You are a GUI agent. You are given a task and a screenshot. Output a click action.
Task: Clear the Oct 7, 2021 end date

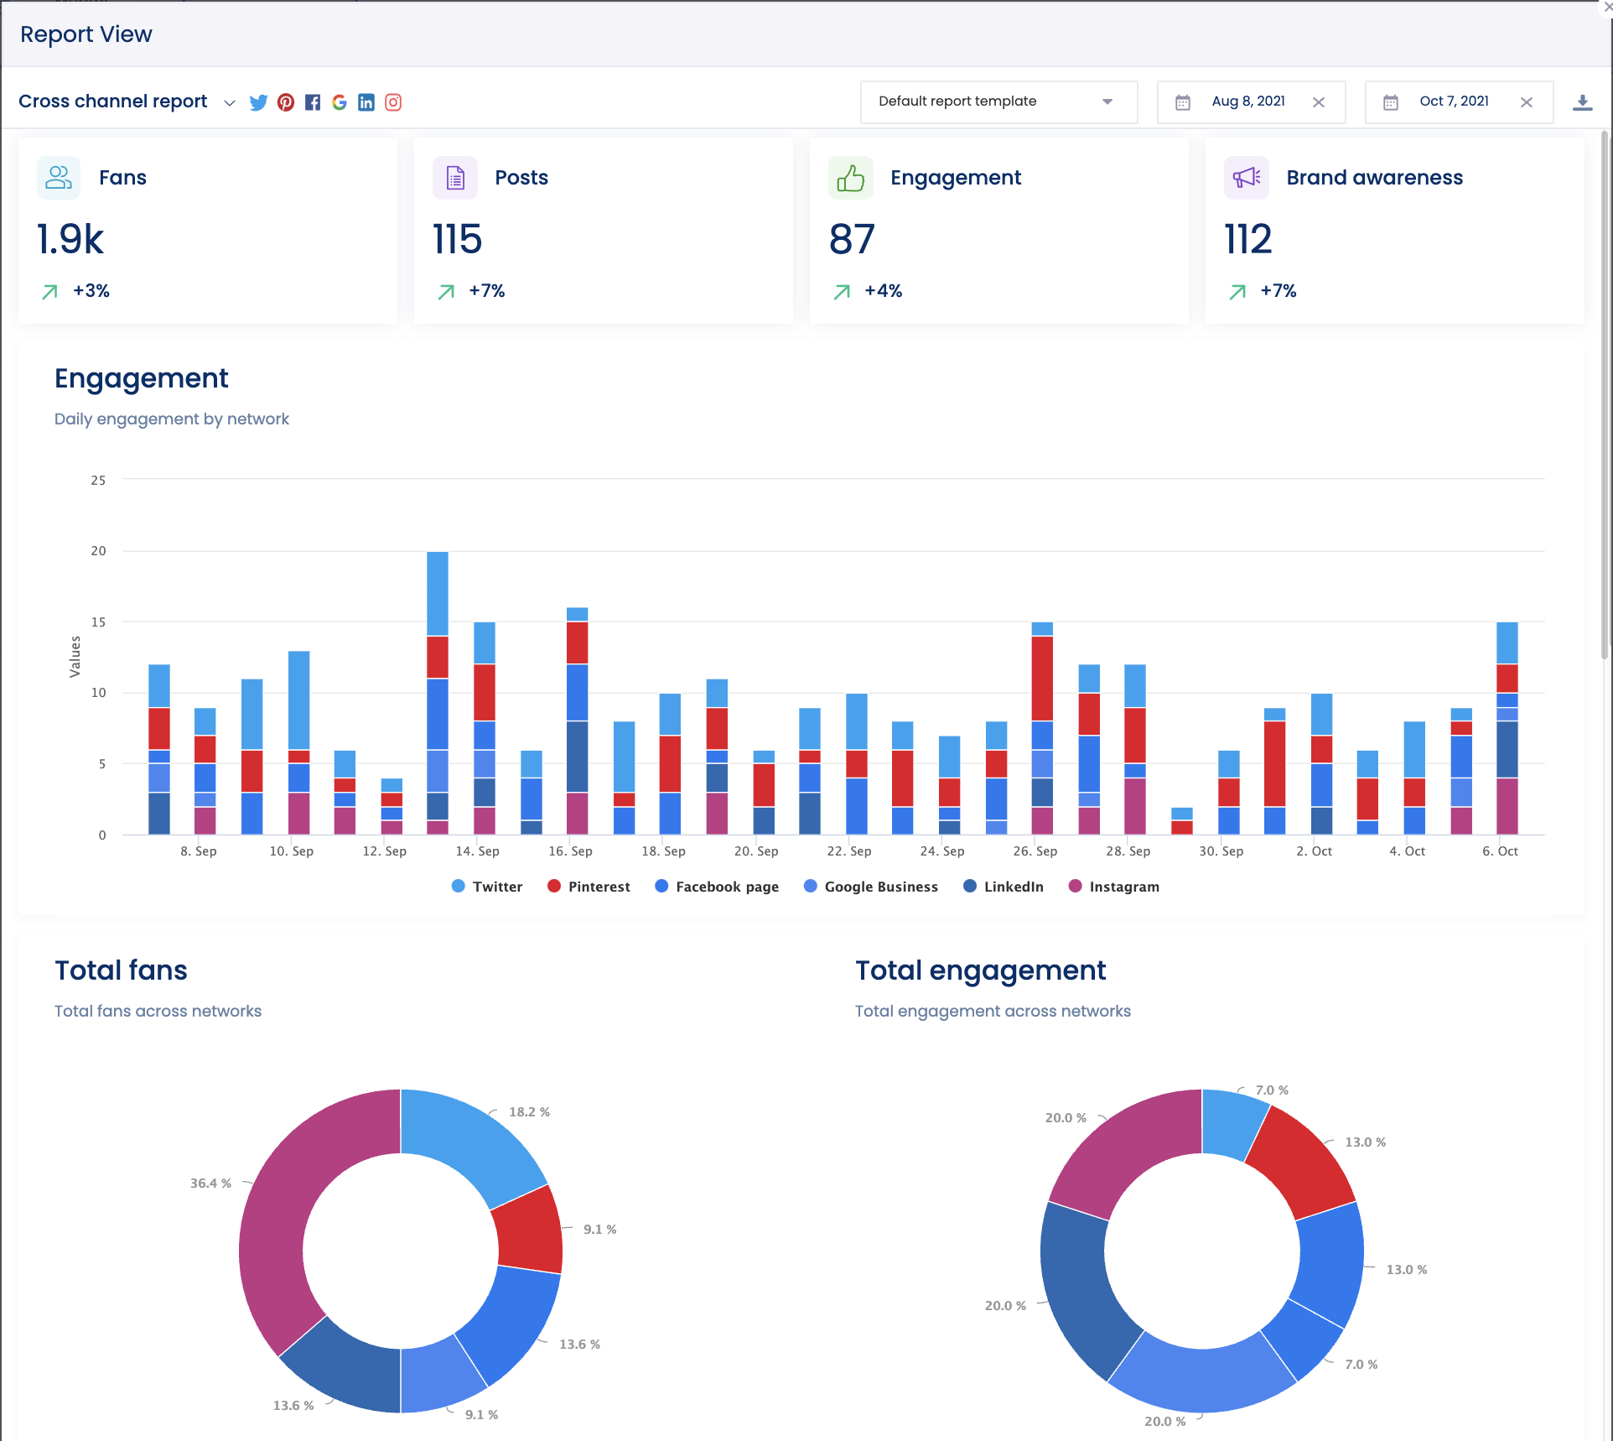coord(1526,101)
